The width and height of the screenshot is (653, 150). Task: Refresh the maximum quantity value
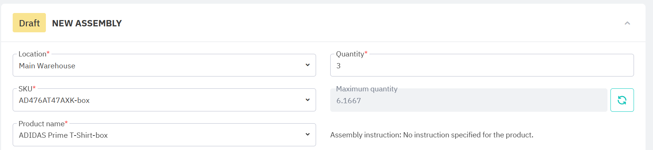[622, 100]
